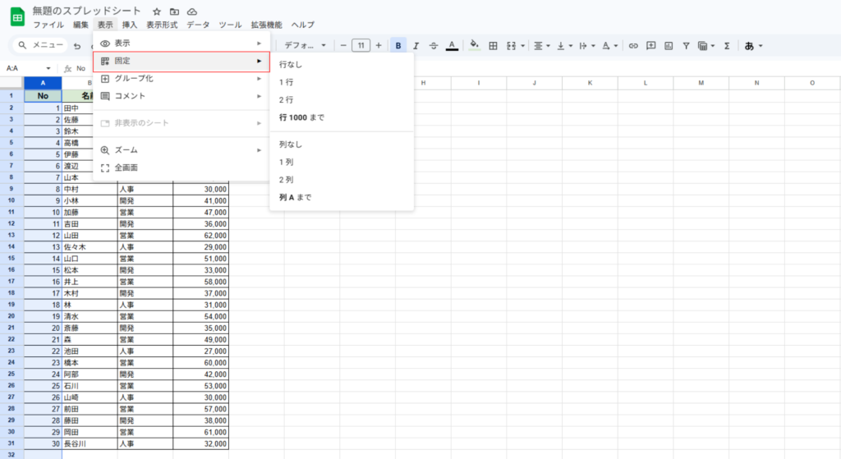841x459 pixels.
Task: Open the horizontal align dropdown
Action: (541, 46)
